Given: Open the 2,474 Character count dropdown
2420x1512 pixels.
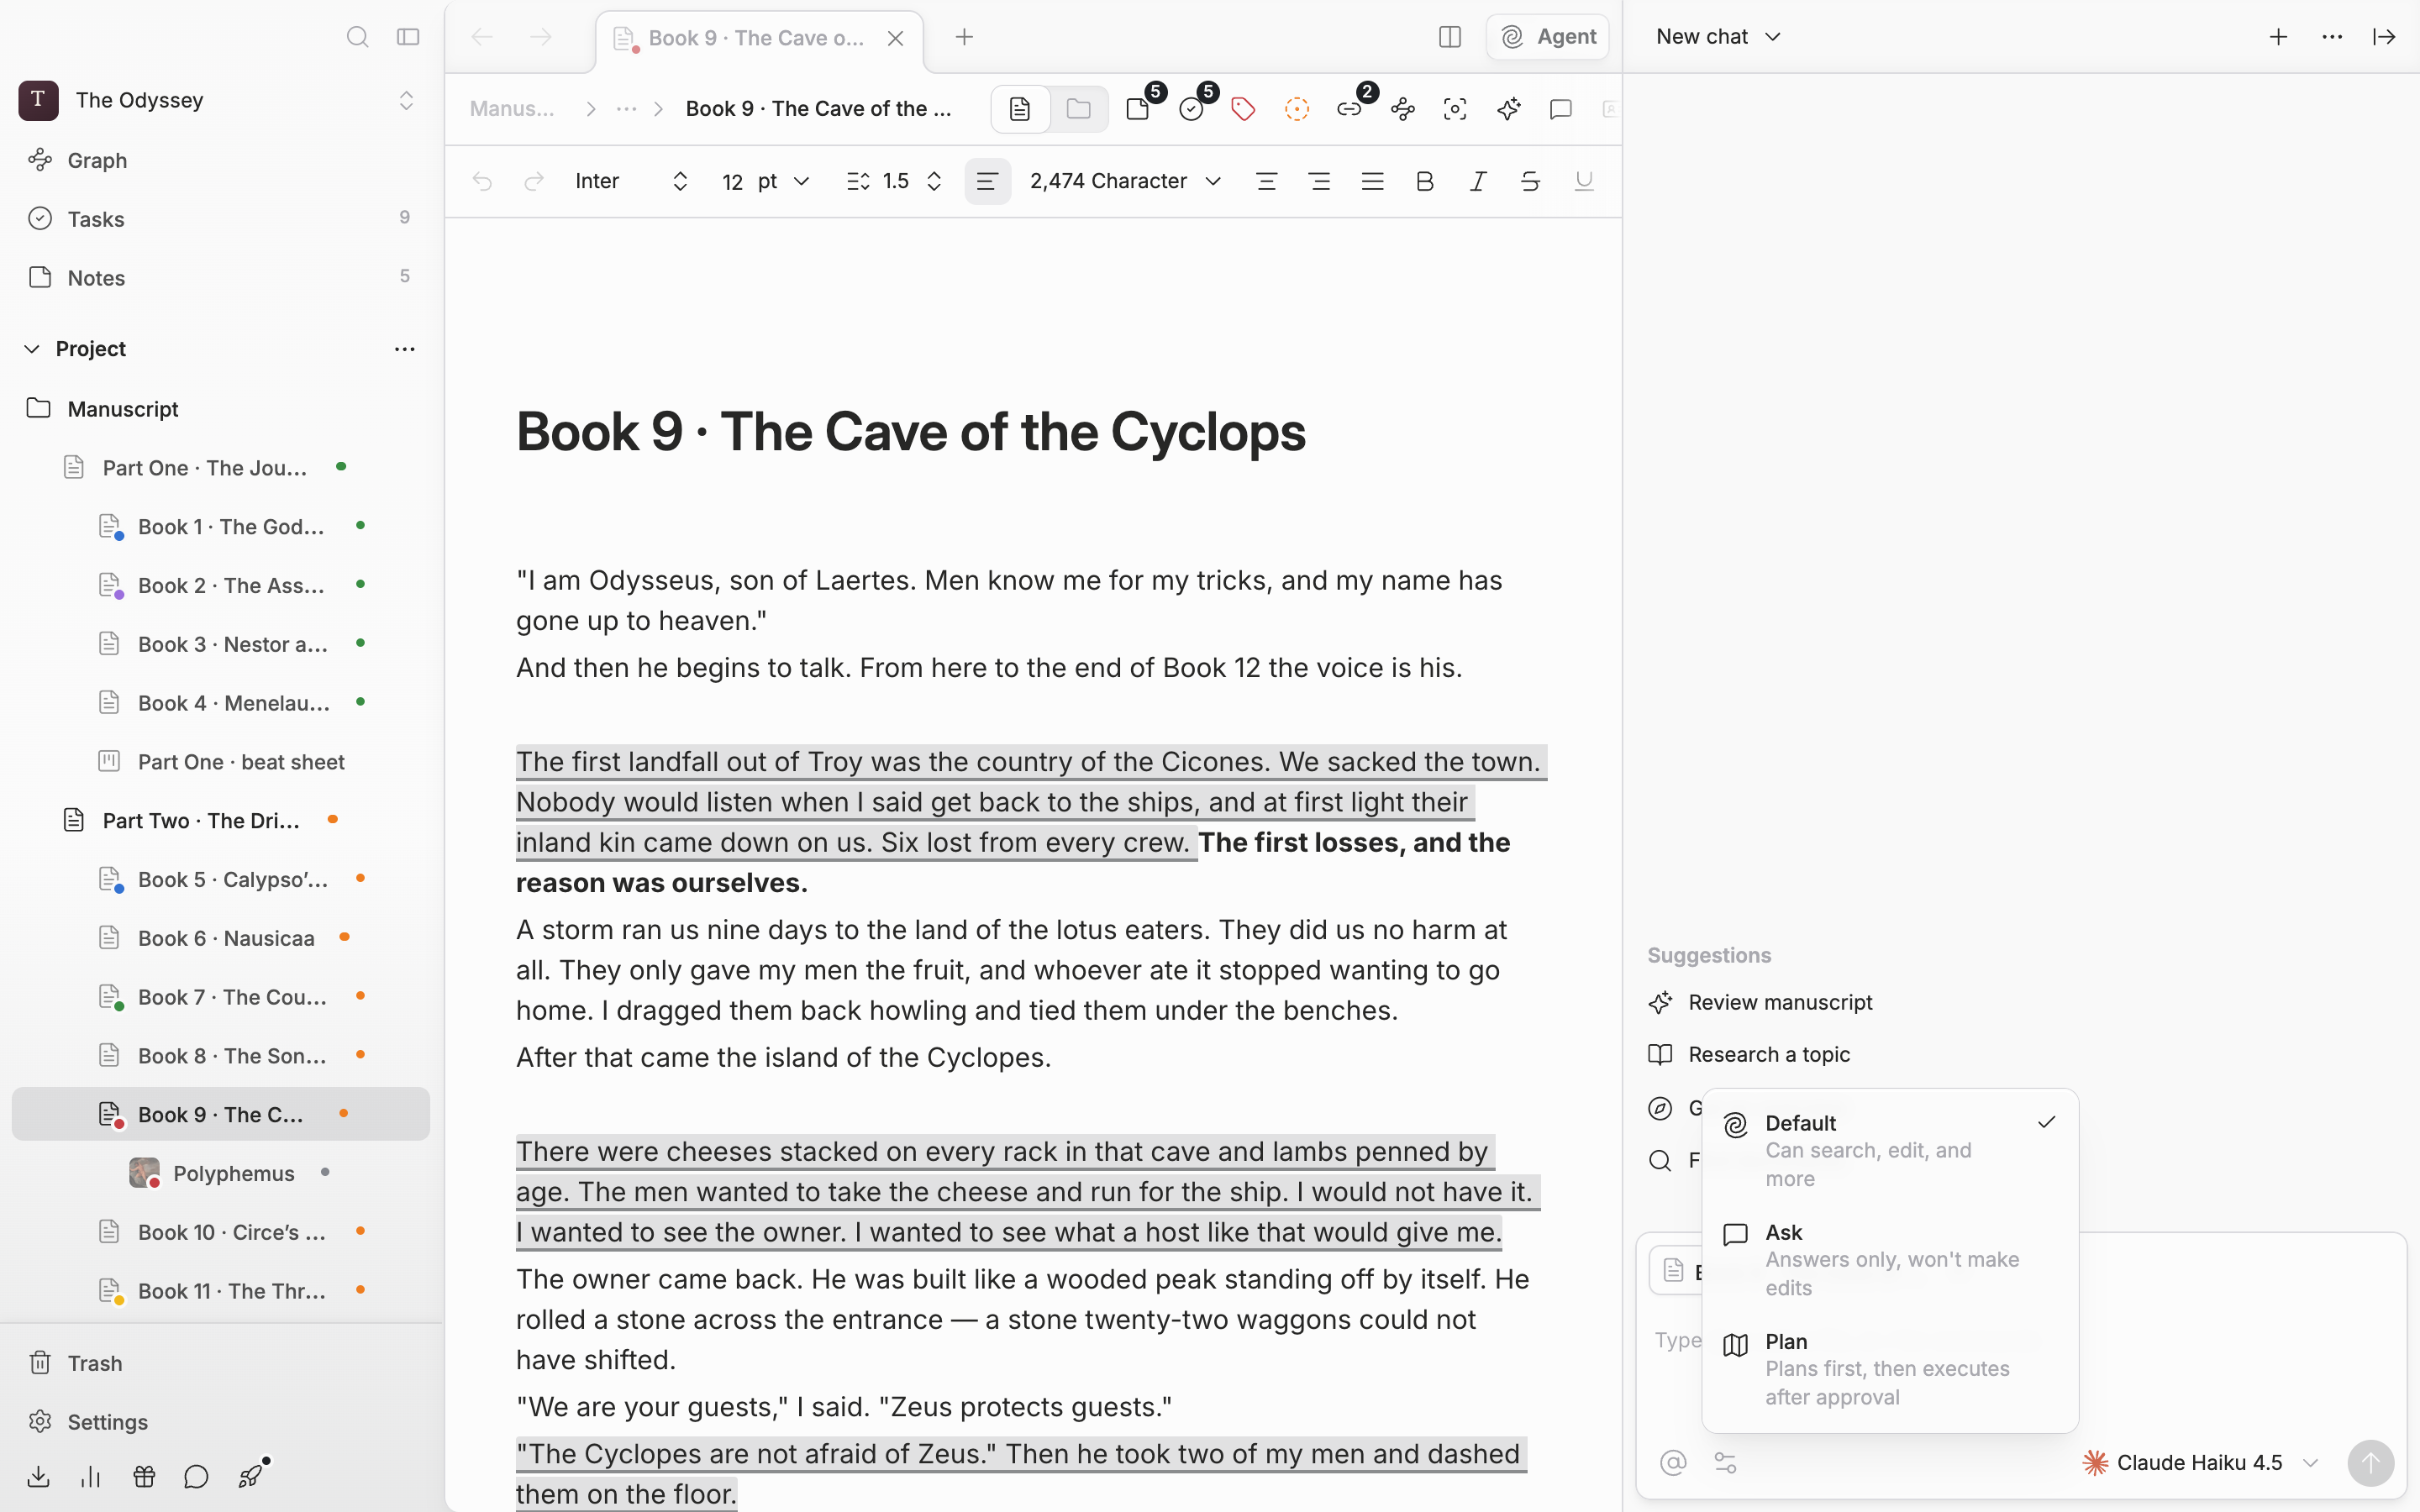Looking at the screenshot, I should (x=1126, y=181).
